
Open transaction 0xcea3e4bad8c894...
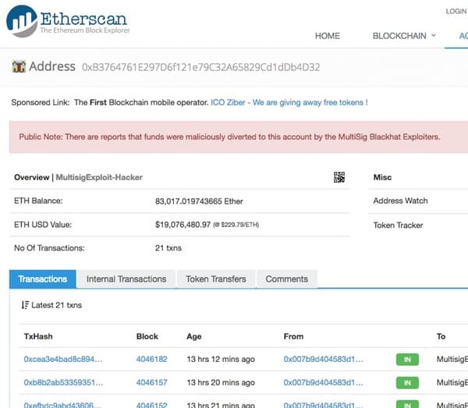63,359
